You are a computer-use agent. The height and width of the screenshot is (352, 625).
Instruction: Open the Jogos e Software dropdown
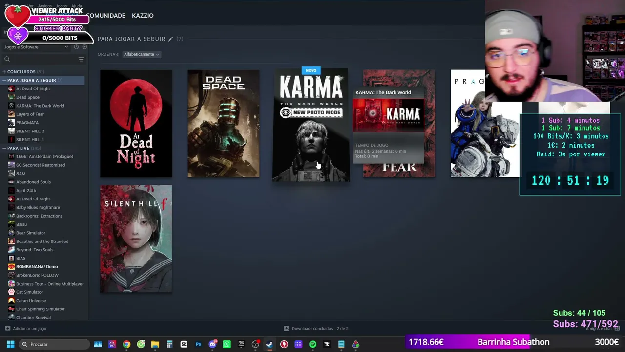[x=37, y=47]
